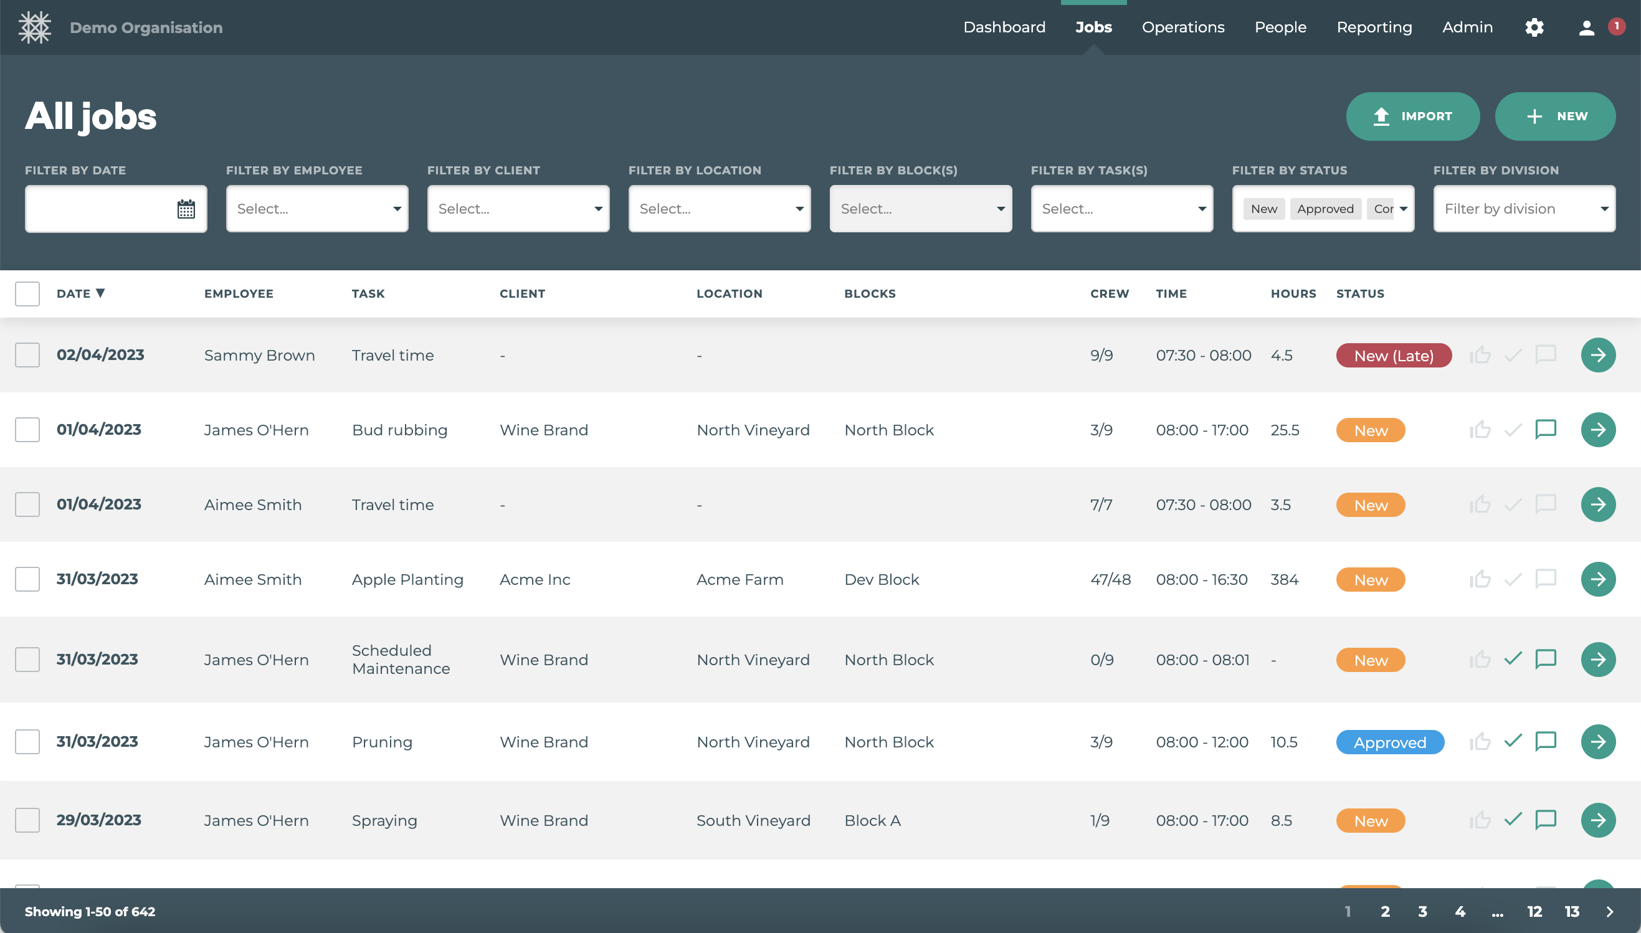Open the calendar date picker icon
The image size is (1641, 933).
[186, 209]
